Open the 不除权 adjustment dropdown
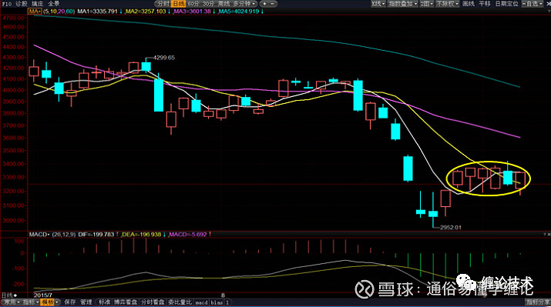The image size is (551, 307). 447,4
